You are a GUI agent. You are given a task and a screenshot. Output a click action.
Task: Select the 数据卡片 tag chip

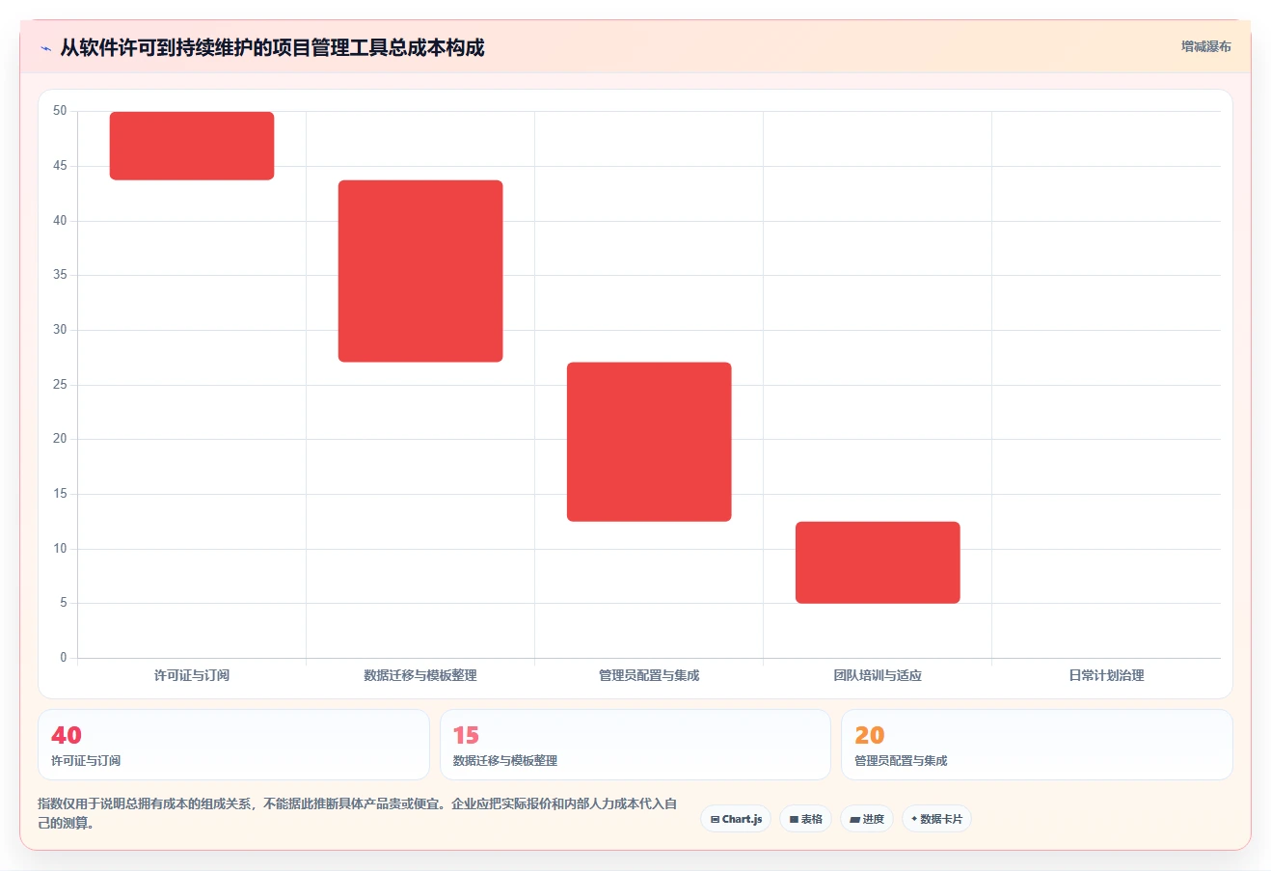pos(936,819)
